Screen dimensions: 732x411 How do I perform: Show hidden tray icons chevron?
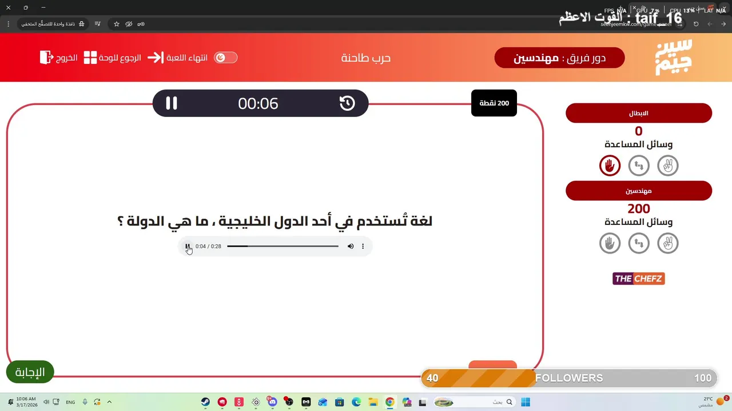click(x=109, y=402)
